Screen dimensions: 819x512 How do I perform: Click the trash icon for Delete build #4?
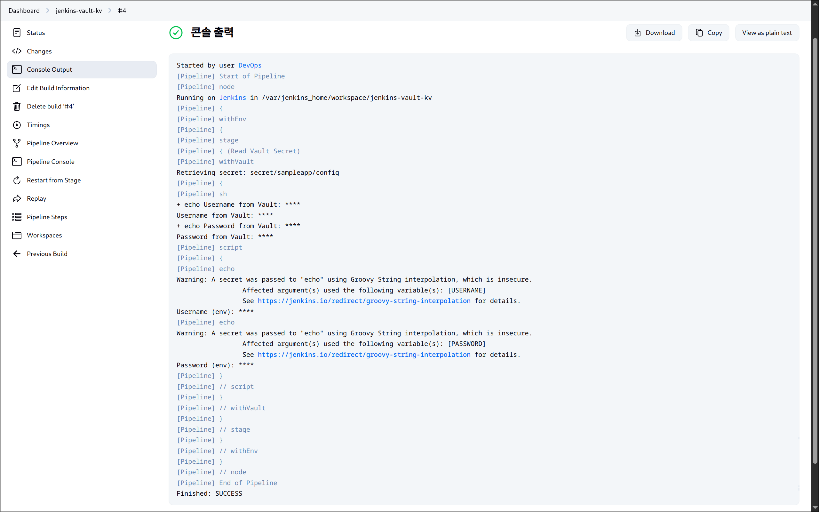(x=17, y=106)
